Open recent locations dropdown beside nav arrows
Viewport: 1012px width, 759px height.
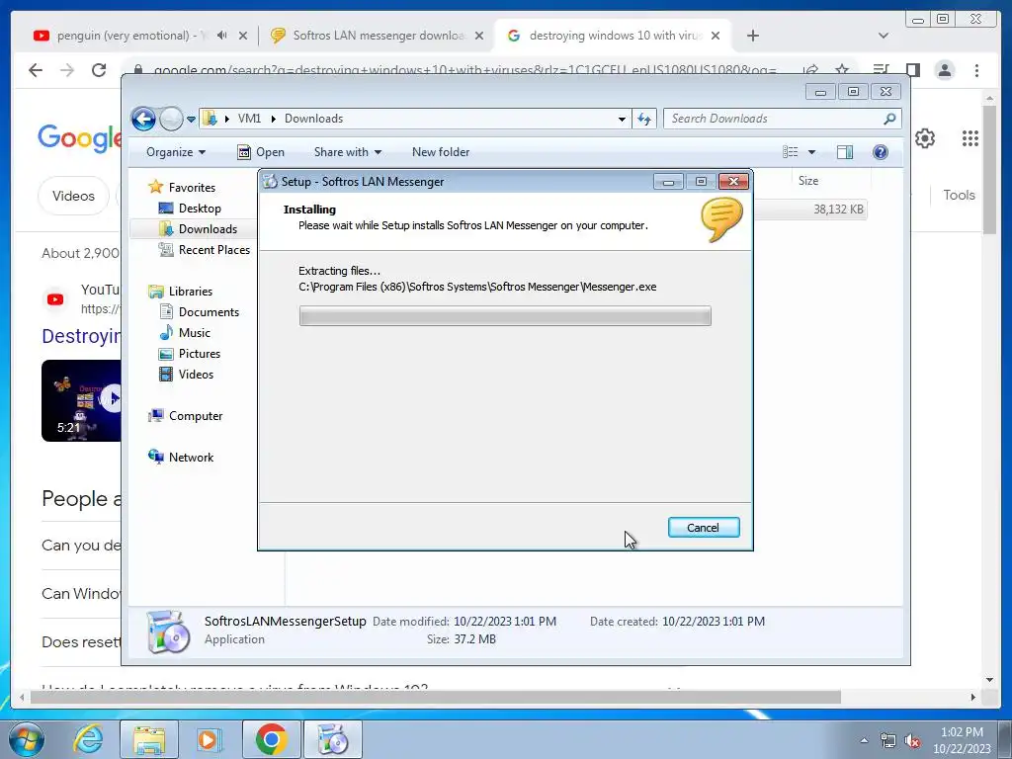191,120
